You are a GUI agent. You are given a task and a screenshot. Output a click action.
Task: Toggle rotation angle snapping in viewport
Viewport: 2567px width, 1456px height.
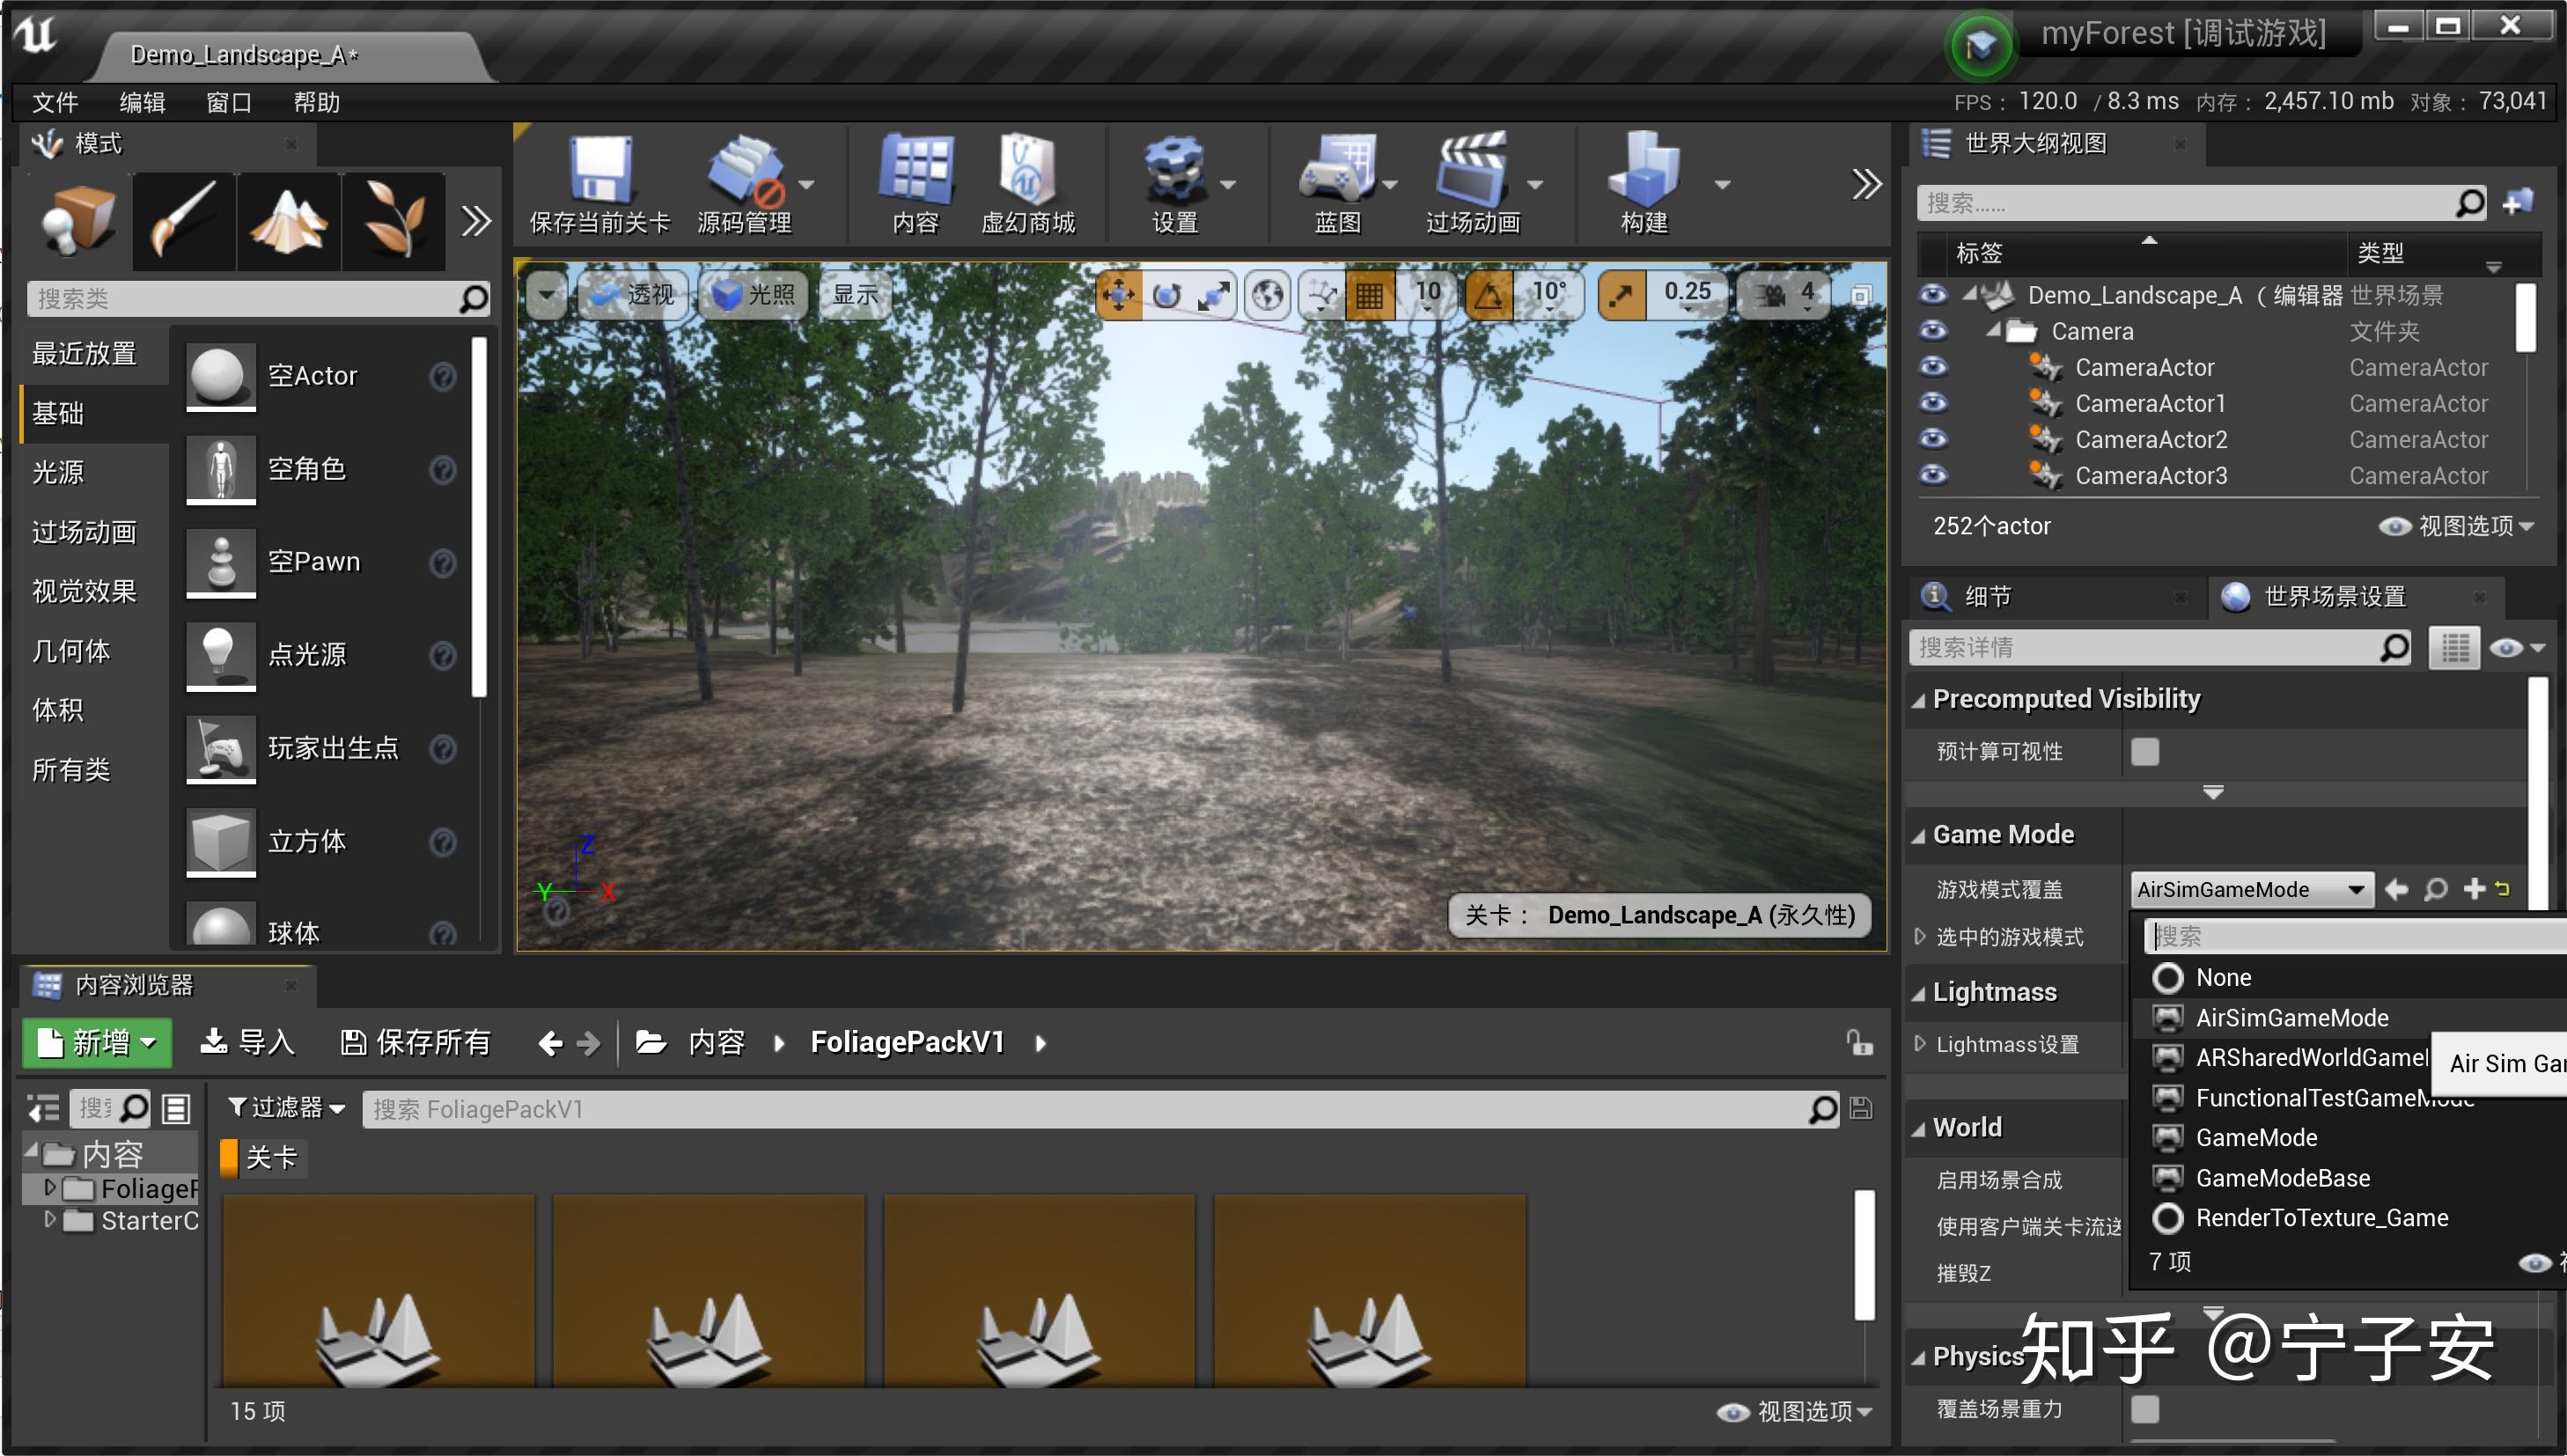1489,295
